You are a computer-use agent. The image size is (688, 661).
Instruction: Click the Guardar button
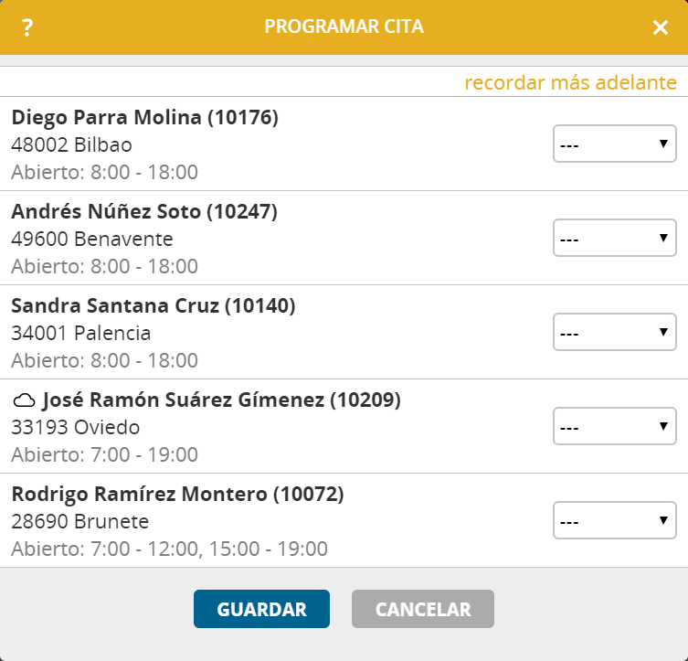point(261,609)
